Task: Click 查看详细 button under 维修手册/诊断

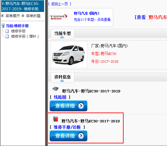Action: [x=69, y=136]
